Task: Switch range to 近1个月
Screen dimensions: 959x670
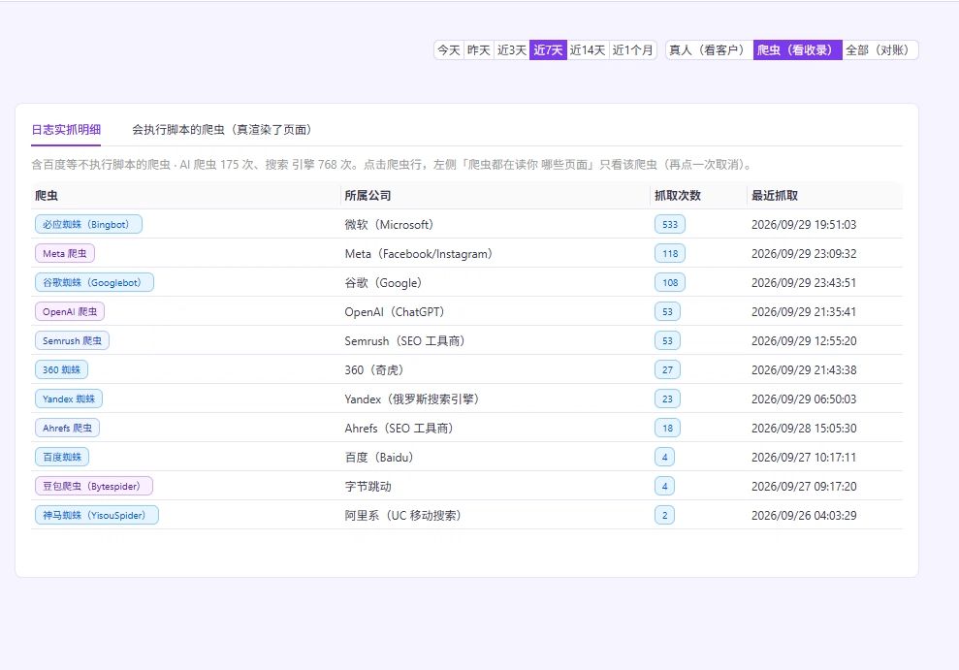Action: 633,50
